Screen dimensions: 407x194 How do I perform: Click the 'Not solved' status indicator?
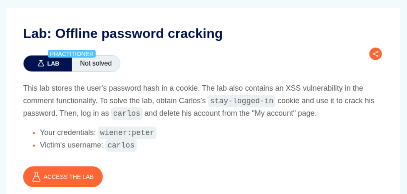pyautogui.click(x=96, y=63)
